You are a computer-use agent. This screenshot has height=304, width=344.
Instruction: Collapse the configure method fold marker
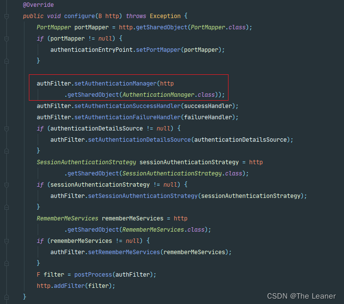point(6,16)
